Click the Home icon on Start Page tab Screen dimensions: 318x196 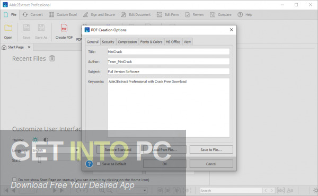(x=4, y=47)
